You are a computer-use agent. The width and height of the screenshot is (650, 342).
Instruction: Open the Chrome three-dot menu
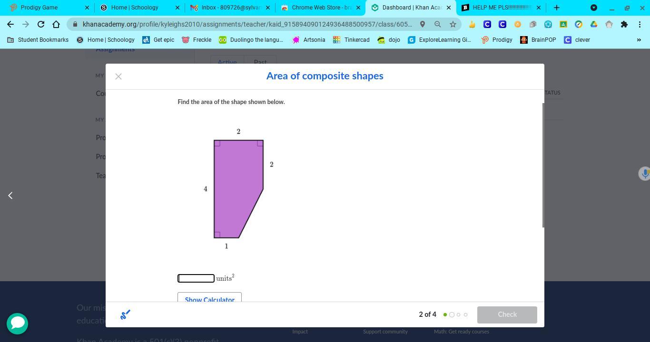click(640, 24)
